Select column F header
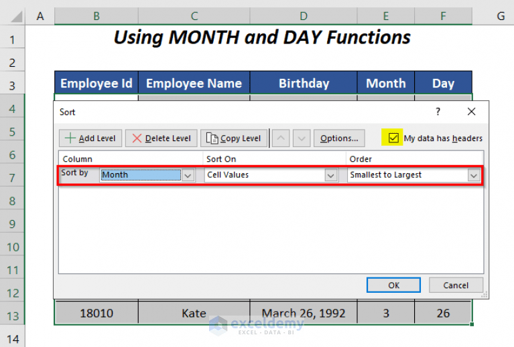This screenshot has width=514, height=347. click(x=443, y=16)
